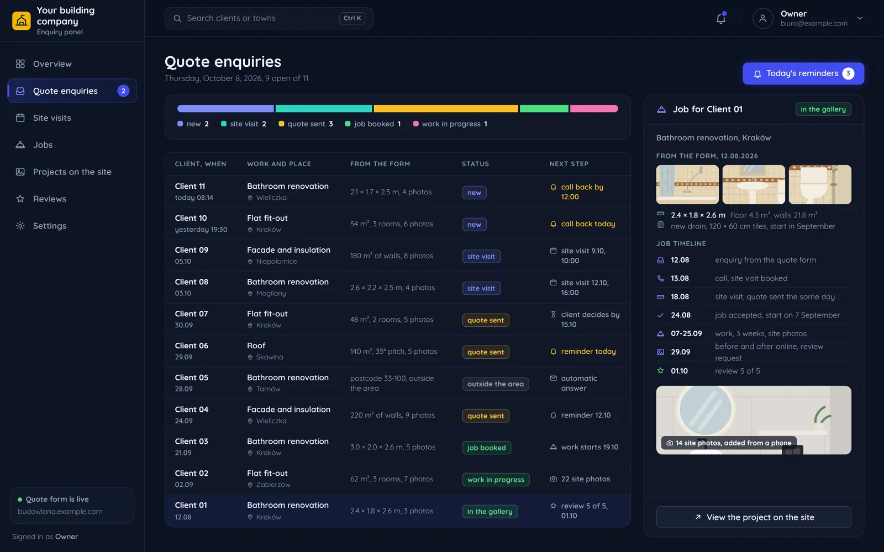Open Projects on the site page
The height and width of the screenshot is (552, 884).
[x=72, y=172]
